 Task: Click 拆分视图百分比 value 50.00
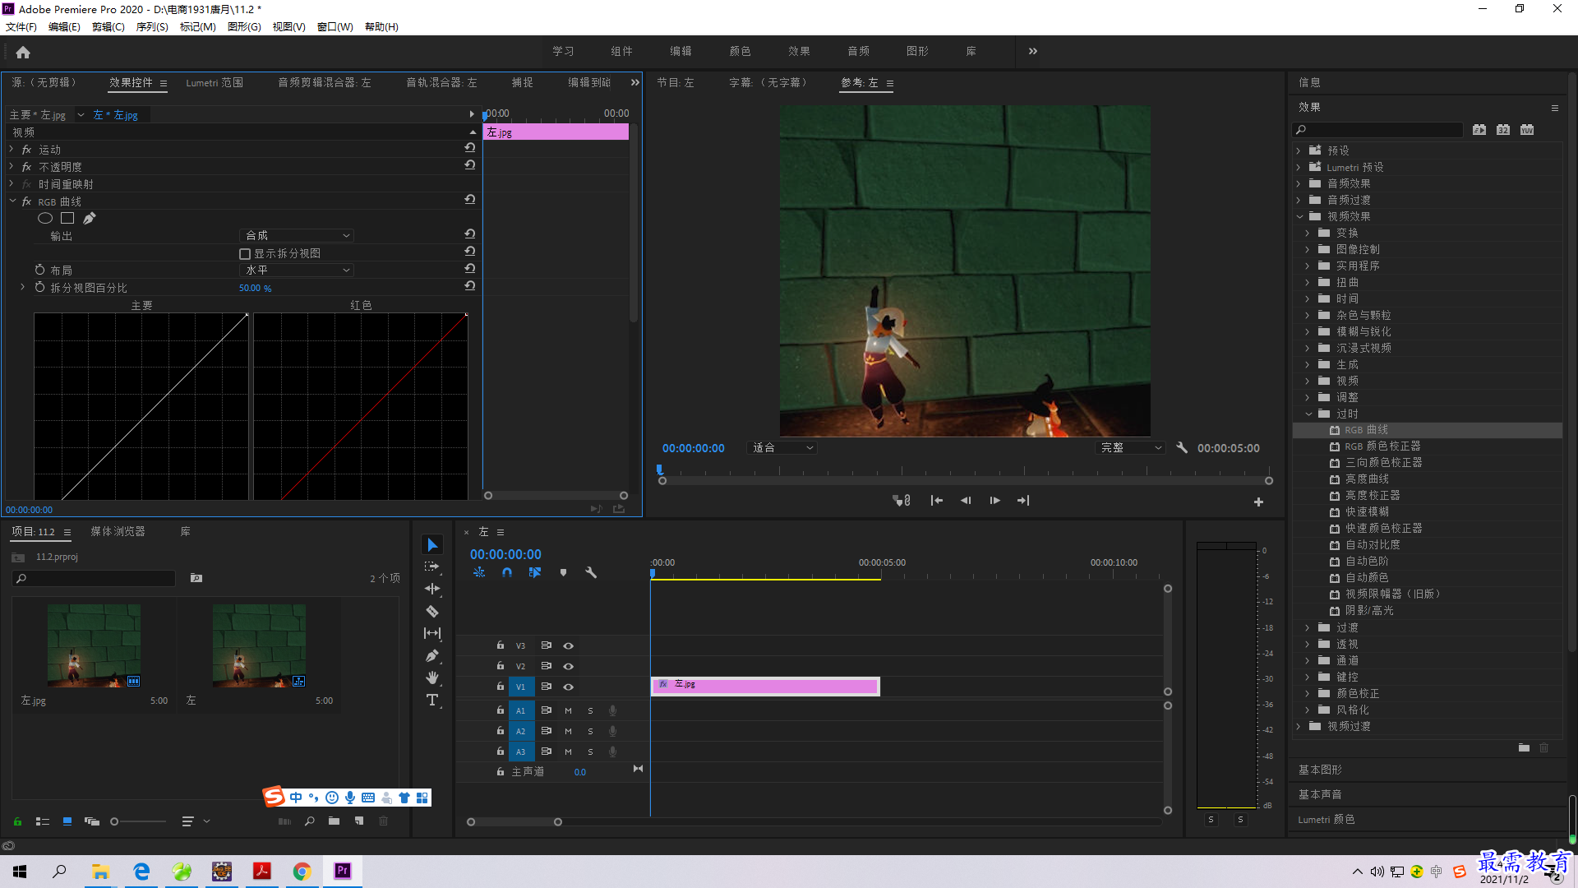pos(255,288)
